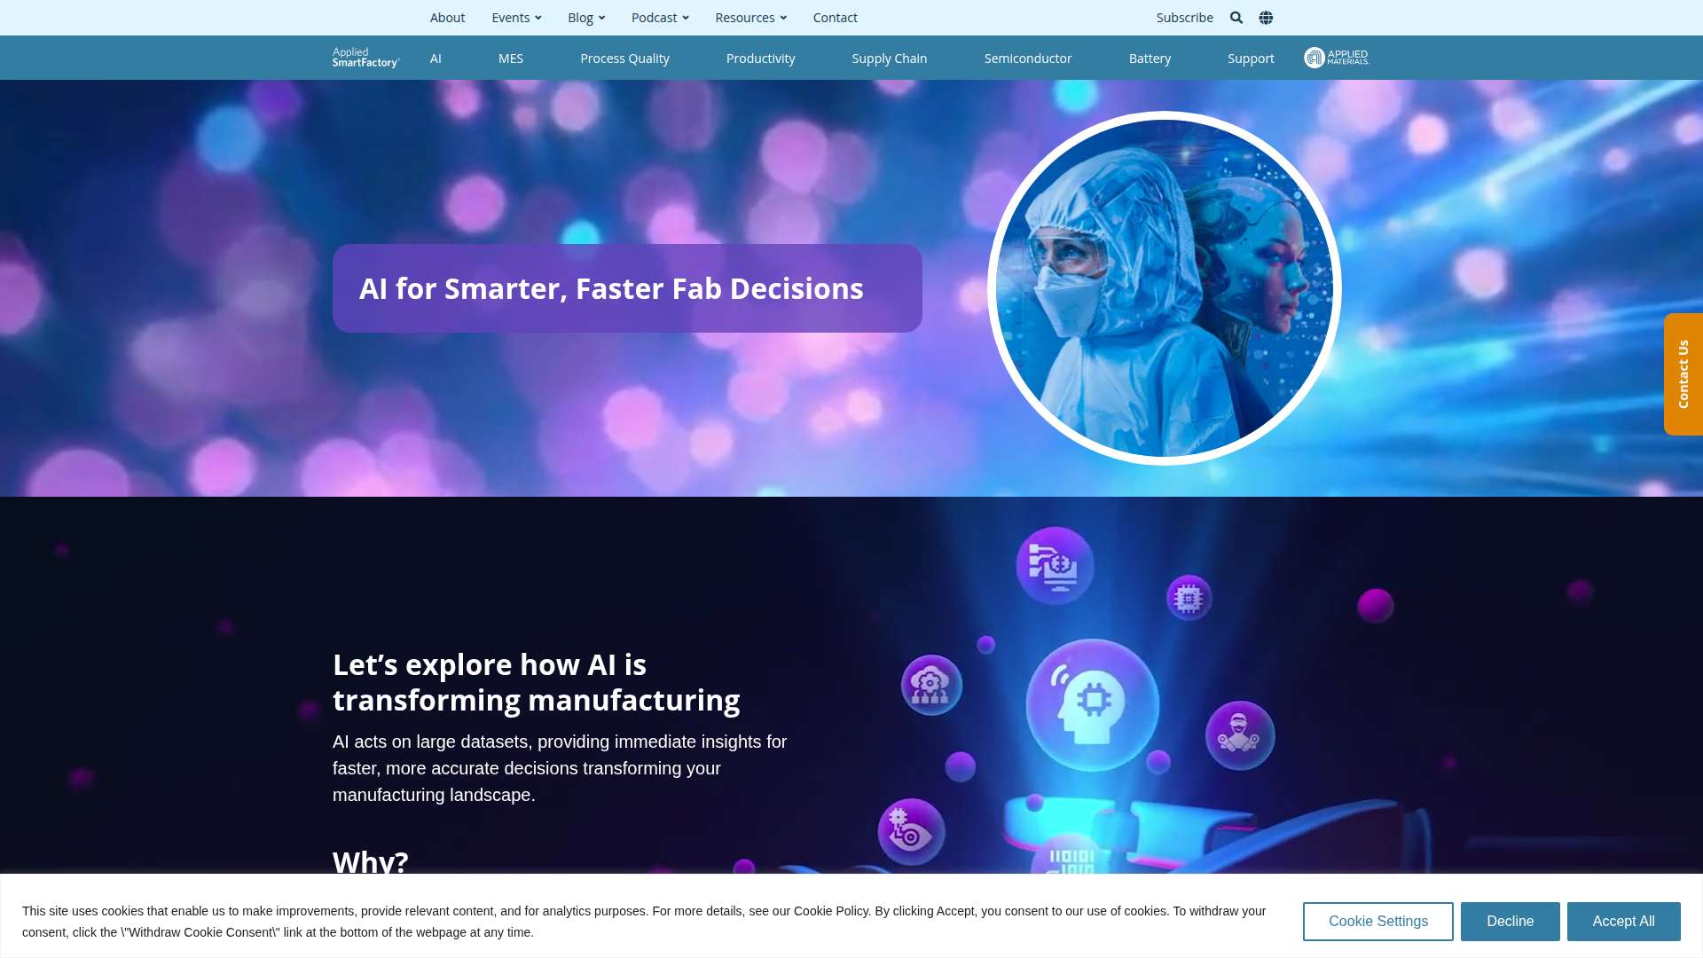The height and width of the screenshot is (958, 1703).
Task: Click the search magnifier icon
Action: tap(1236, 18)
